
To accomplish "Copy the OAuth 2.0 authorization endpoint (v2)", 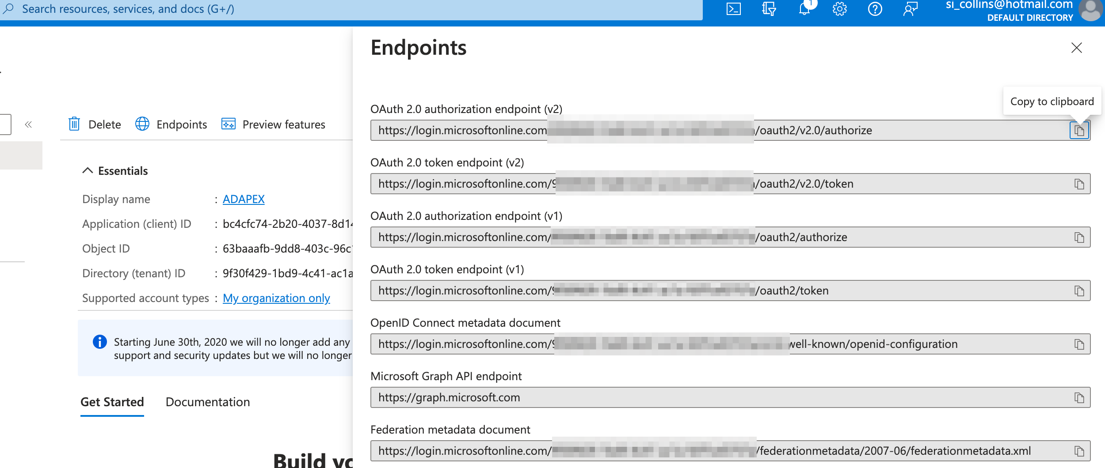I will coord(1079,130).
